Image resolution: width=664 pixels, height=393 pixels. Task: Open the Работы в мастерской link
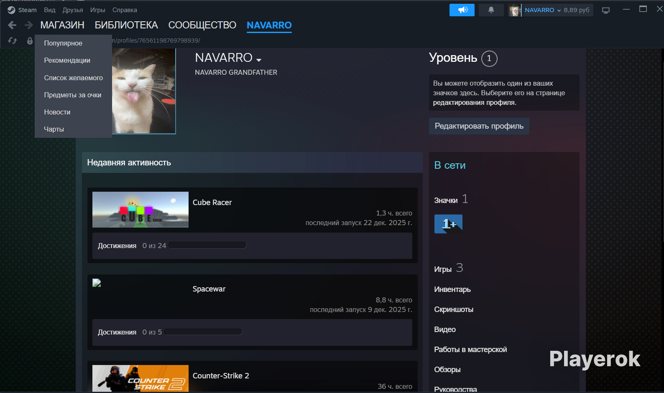tap(470, 350)
